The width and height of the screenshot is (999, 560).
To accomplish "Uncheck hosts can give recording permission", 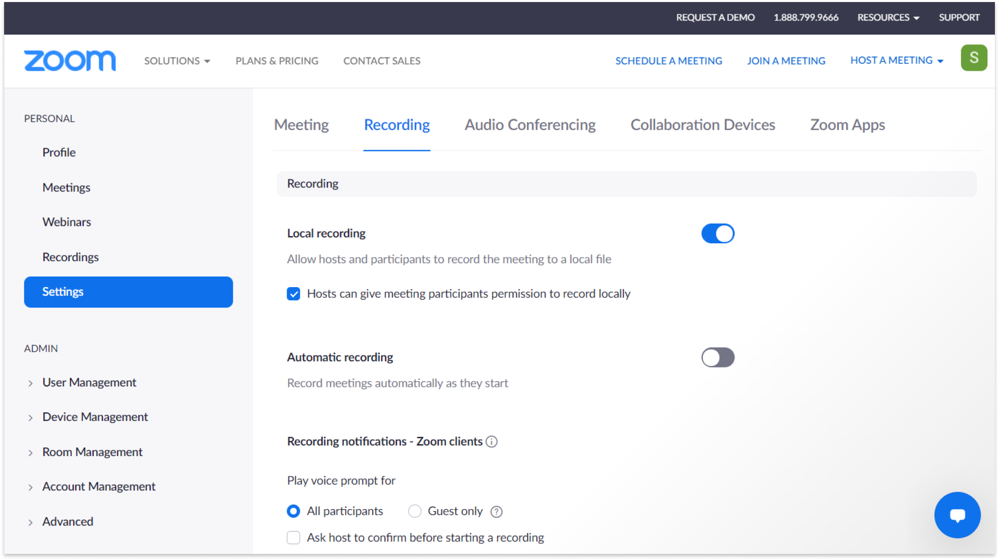I will pyautogui.click(x=294, y=294).
